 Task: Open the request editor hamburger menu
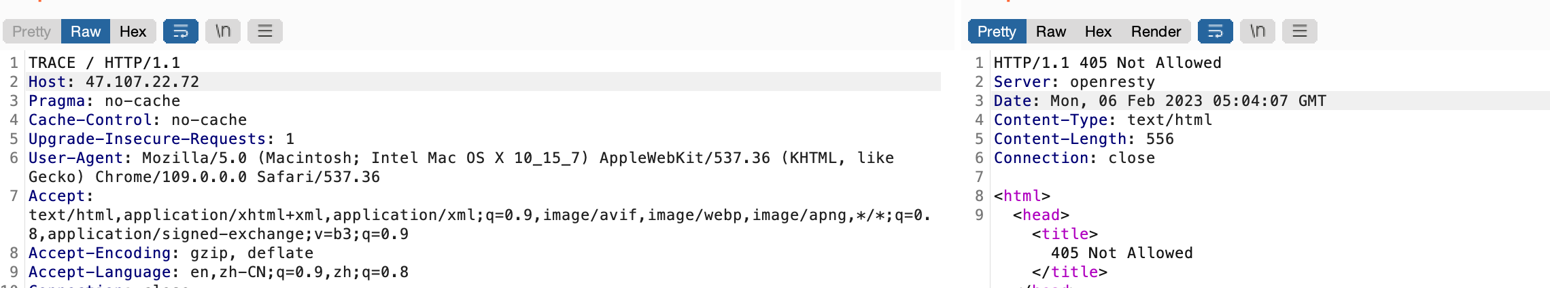pos(265,31)
